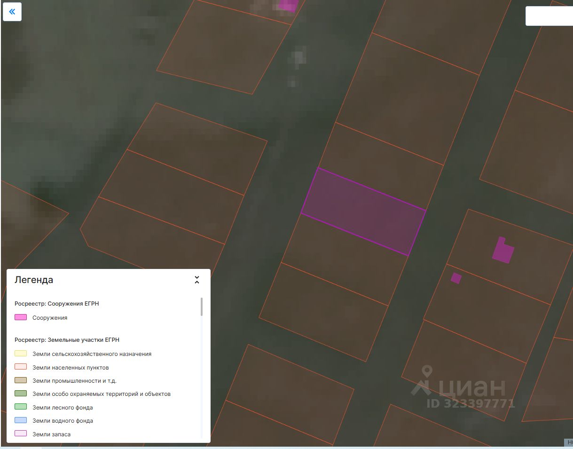573x449 pixels.
Task: Click 'Росреестр: Сооружения ЕГРН' section title
Action: click(57, 304)
